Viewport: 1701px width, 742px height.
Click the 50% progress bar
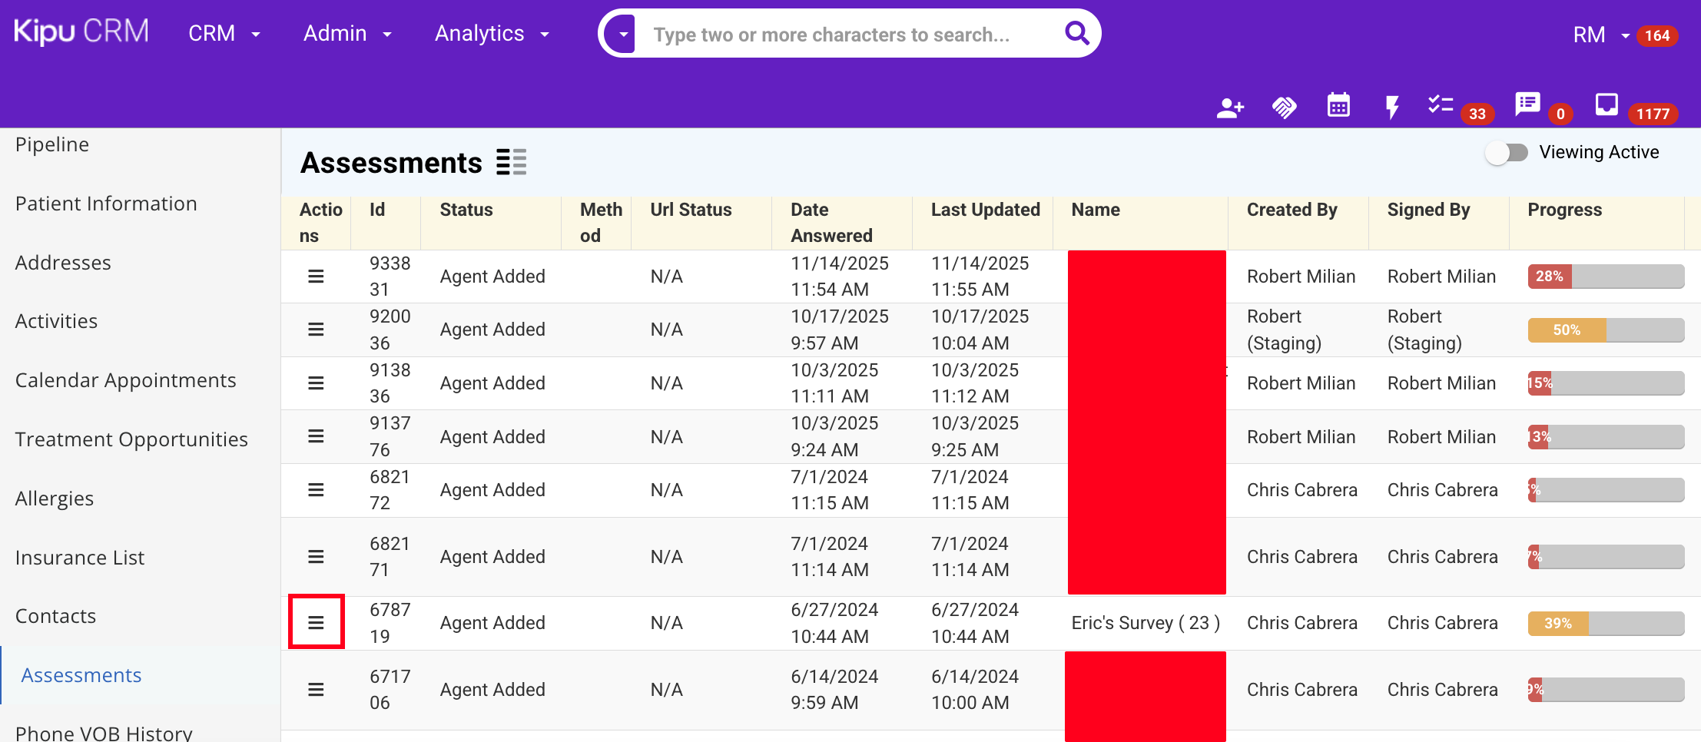tap(1605, 330)
